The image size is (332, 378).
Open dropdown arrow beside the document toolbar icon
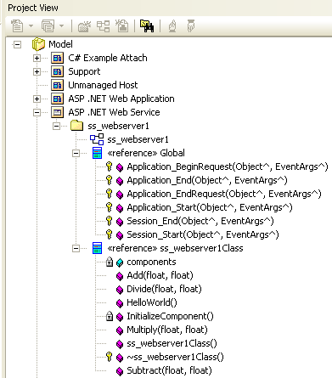point(31,26)
